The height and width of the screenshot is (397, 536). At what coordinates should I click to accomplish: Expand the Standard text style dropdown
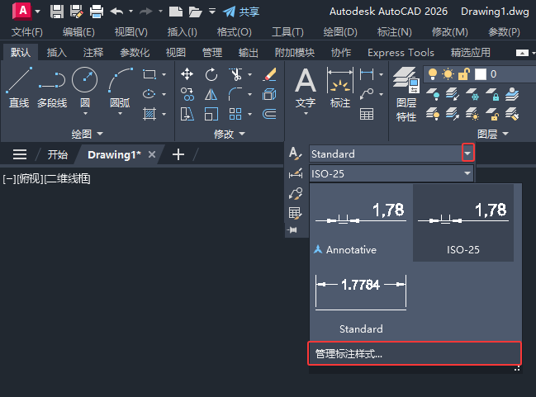[x=467, y=153]
